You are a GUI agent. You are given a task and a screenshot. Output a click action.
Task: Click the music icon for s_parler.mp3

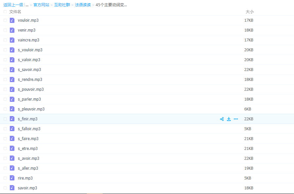[x=12, y=99]
